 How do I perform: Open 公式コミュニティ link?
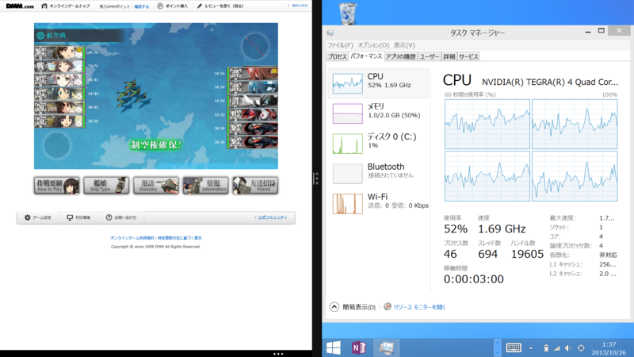(271, 217)
